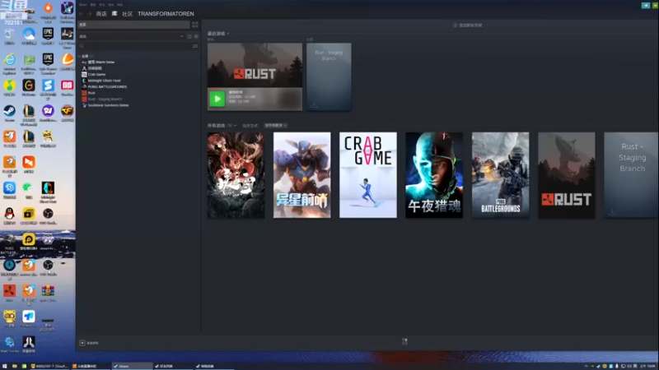The height and width of the screenshot is (370, 659).
Task: Select PUBG: BATTLEGROUNDS in the list
Action: 107,87
